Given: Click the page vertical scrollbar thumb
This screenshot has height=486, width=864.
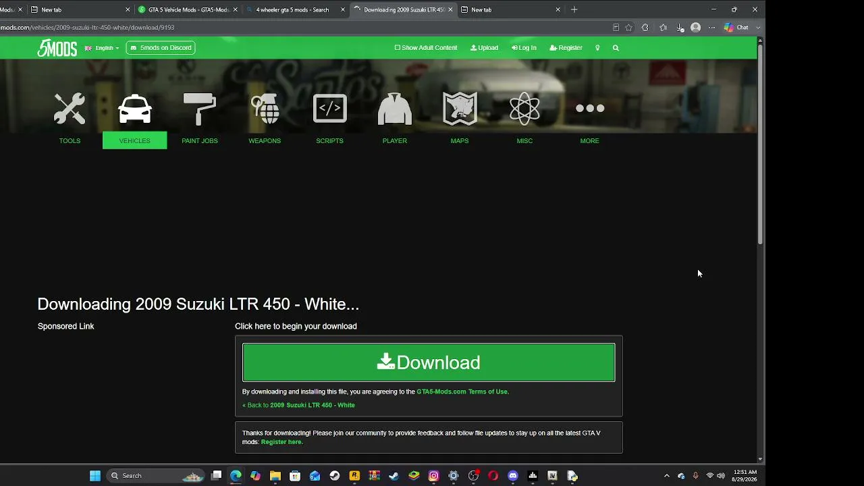Looking at the screenshot, I should [760, 145].
